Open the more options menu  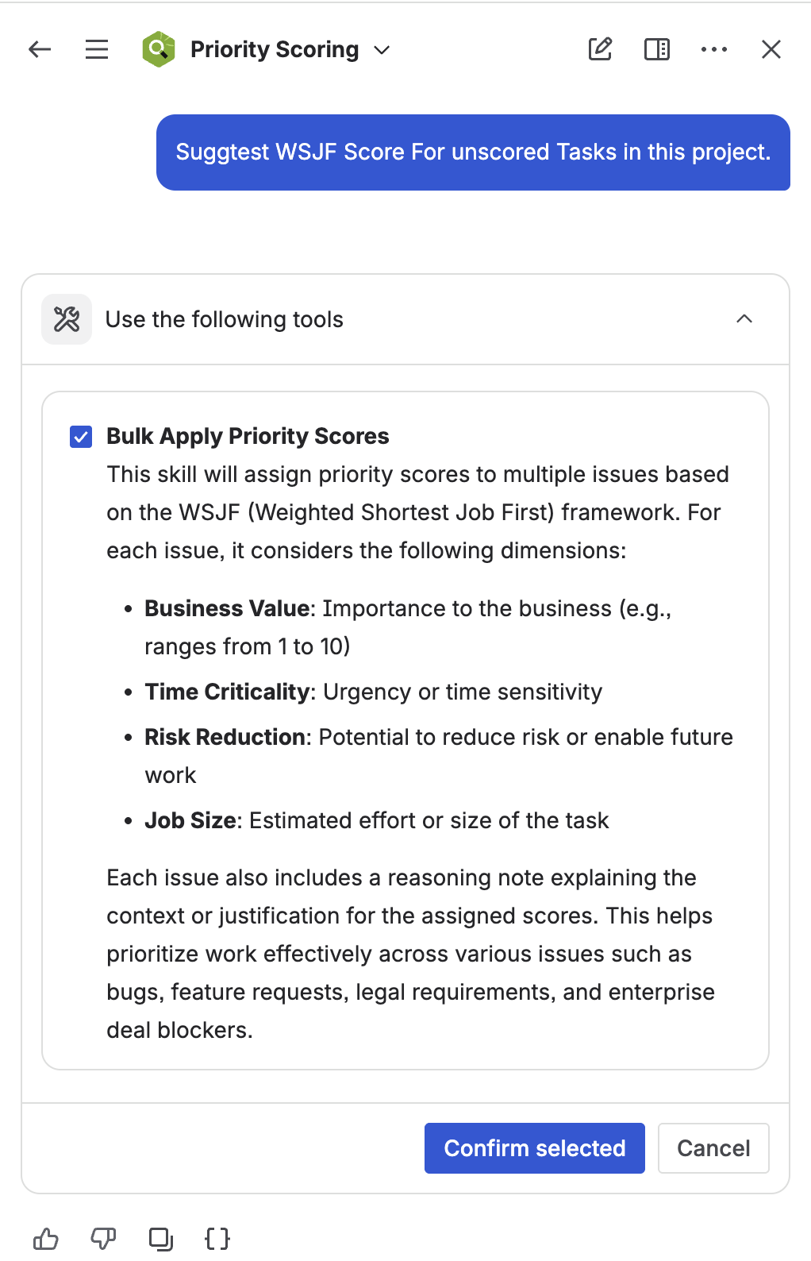point(714,49)
